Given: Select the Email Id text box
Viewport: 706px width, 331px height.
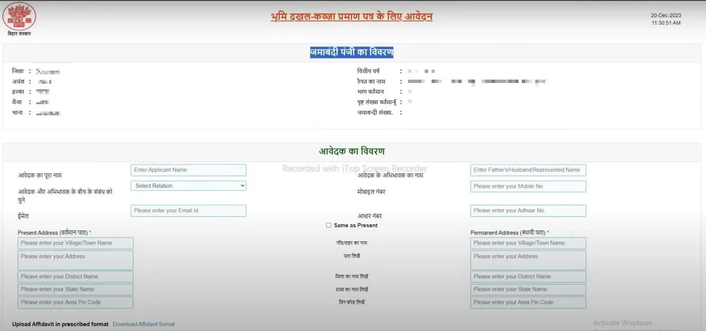Looking at the screenshot, I should (188, 210).
